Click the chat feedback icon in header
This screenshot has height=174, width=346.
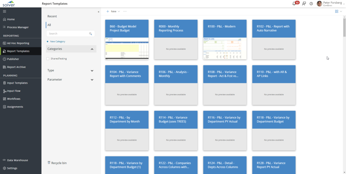tap(304, 3)
